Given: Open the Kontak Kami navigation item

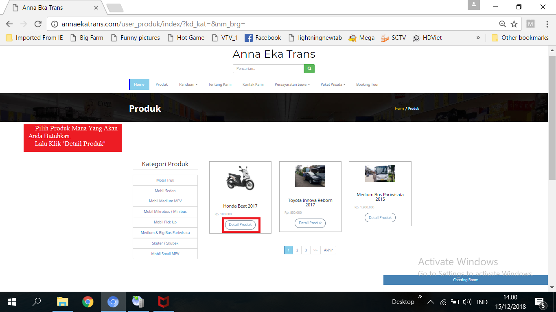Looking at the screenshot, I should click(253, 84).
